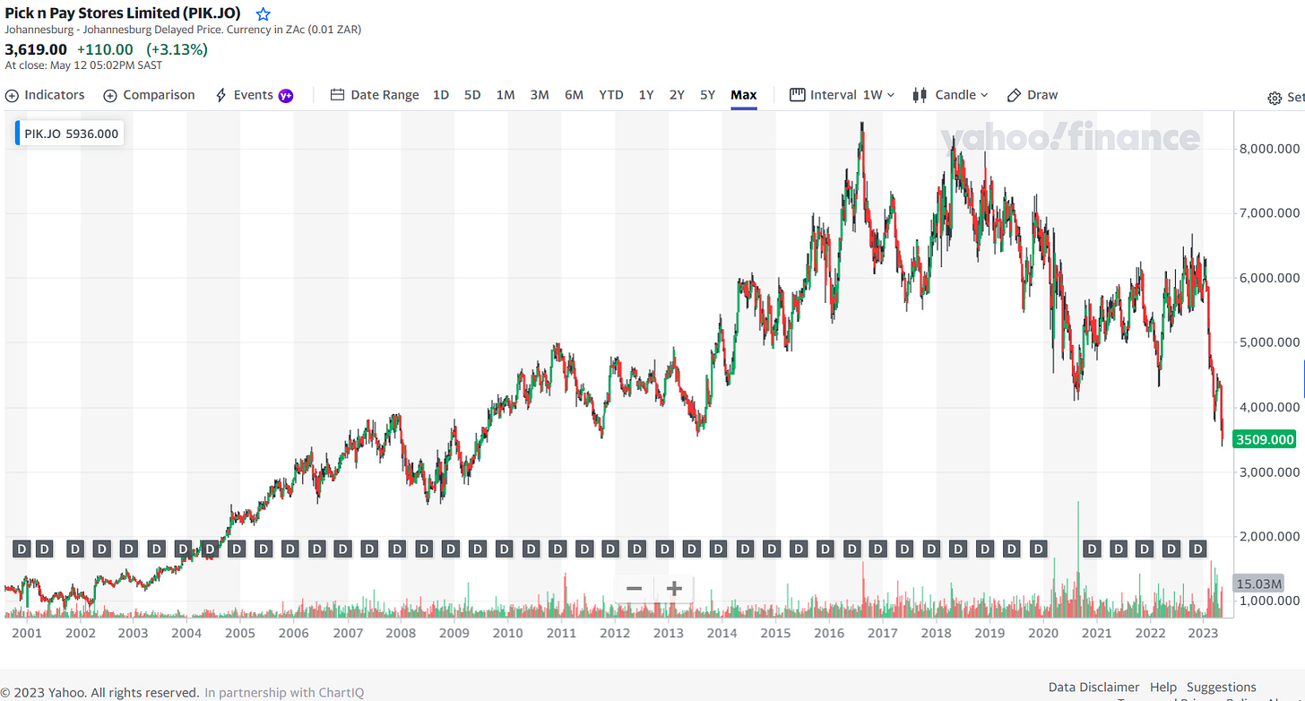Viewport: 1305px width, 701px height.
Task: Click the "Johannesburg Delayed Price" currency line
Action: point(183,30)
